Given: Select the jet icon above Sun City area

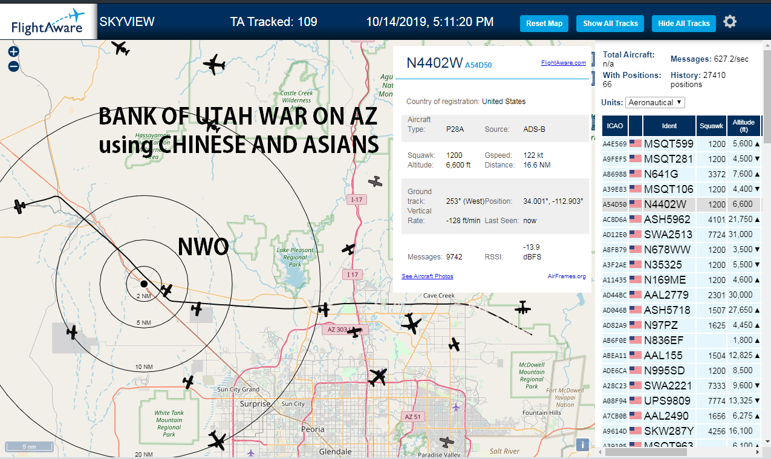Looking at the screenshot, I should click(x=378, y=377).
